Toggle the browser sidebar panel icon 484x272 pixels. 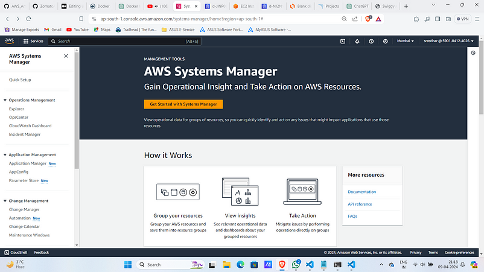[438, 19]
